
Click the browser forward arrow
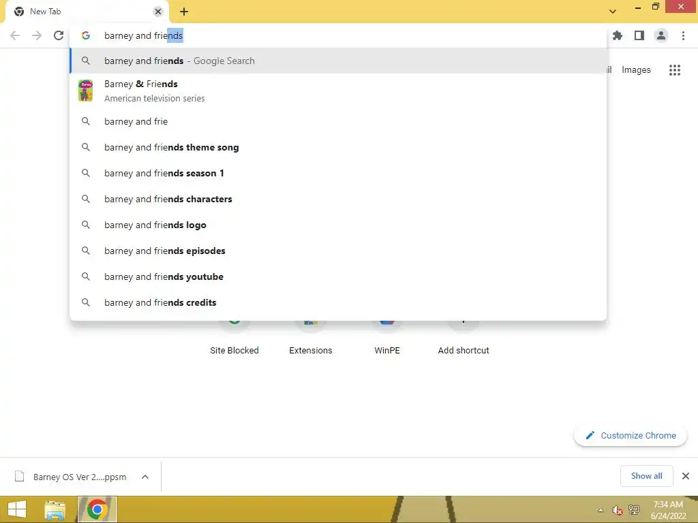[37, 35]
